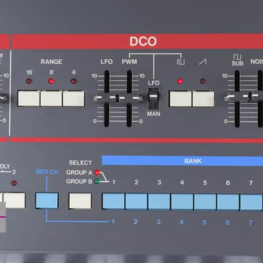Click the MIDI CH blue button
This screenshot has width=263, height=263.
coord(47,201)
